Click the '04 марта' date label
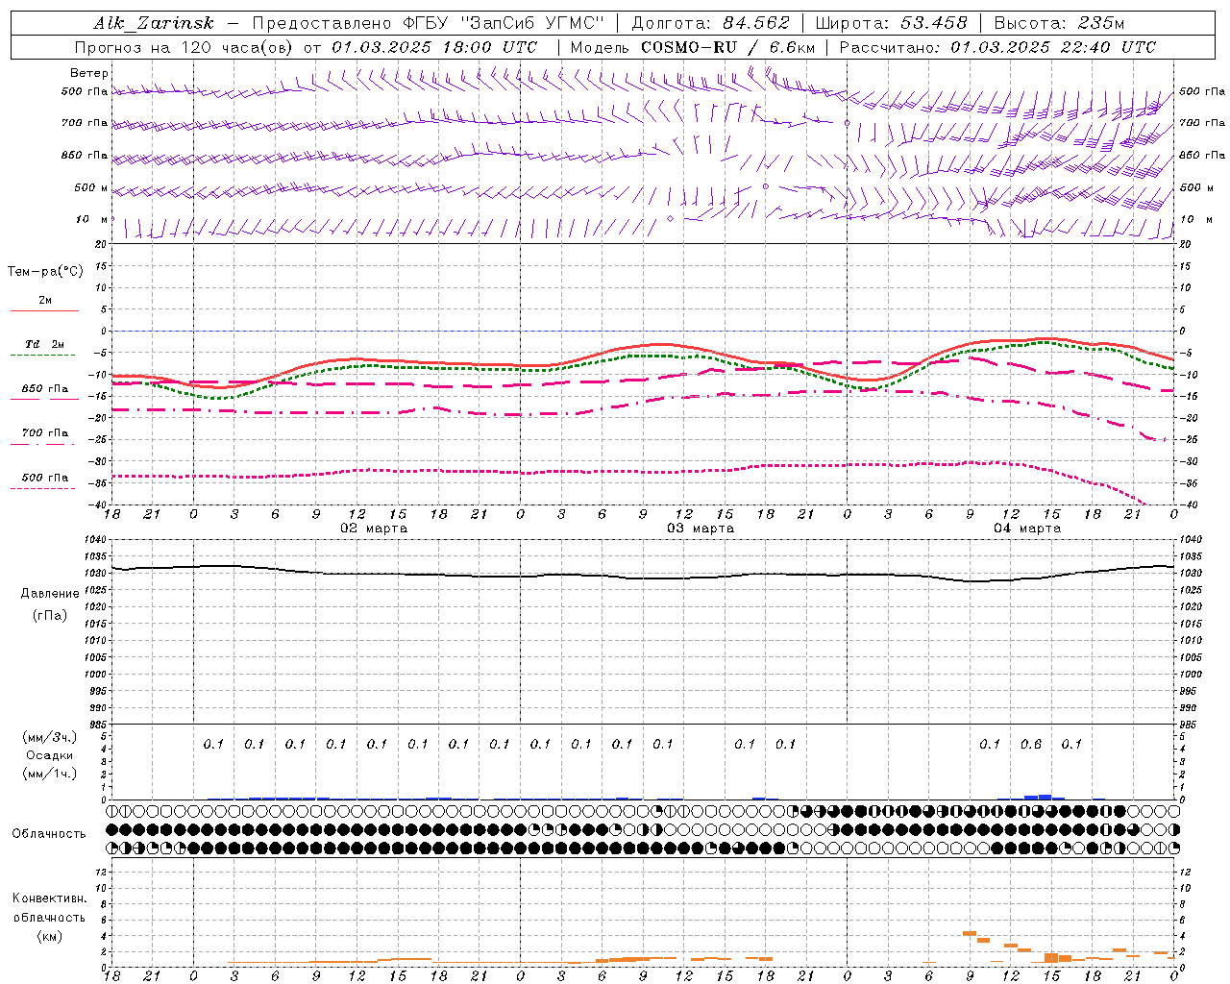1230x984 pixels. pyautogui.click(x=1027, y=529)
